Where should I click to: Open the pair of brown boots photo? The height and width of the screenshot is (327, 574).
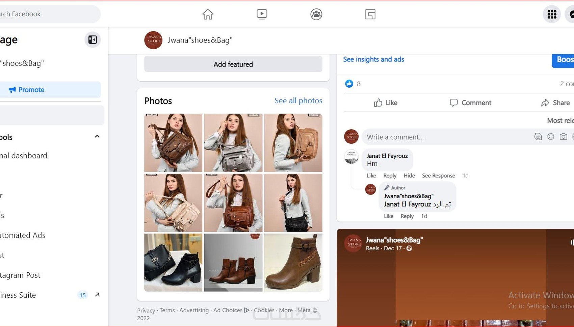point(233,263)
